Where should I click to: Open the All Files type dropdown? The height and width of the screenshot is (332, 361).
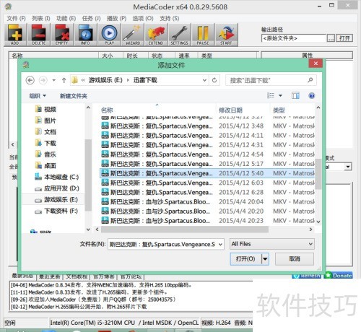[x=272, y=244]
